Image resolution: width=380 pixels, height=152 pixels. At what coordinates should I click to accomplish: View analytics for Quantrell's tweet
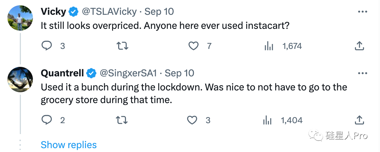268,120
